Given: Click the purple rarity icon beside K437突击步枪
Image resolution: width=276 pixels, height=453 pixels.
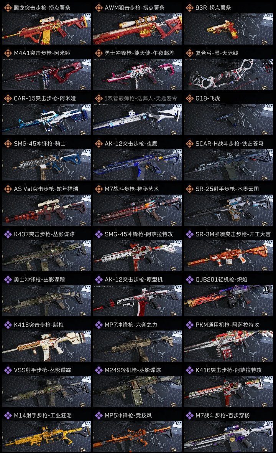Looking at the screenshot, I should click(8, 234).
